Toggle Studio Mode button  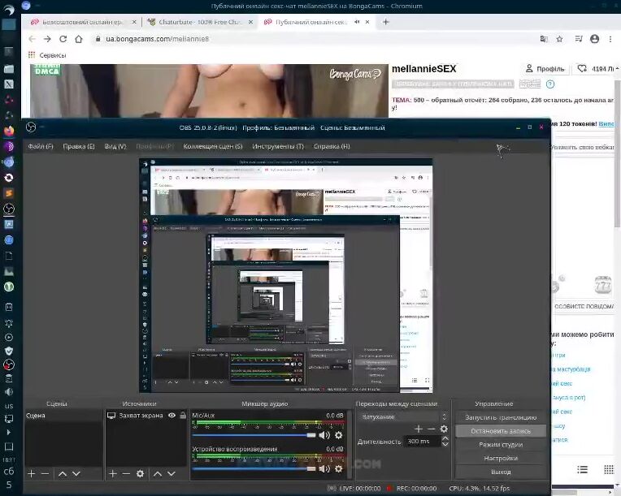pos(500,445)
